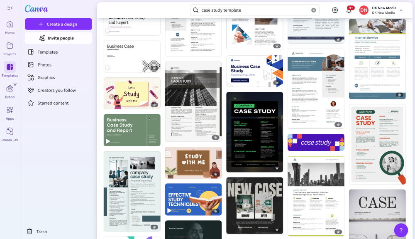Clear the search field text
This screenshot has width=415, height=239.
tap(313, 10)
